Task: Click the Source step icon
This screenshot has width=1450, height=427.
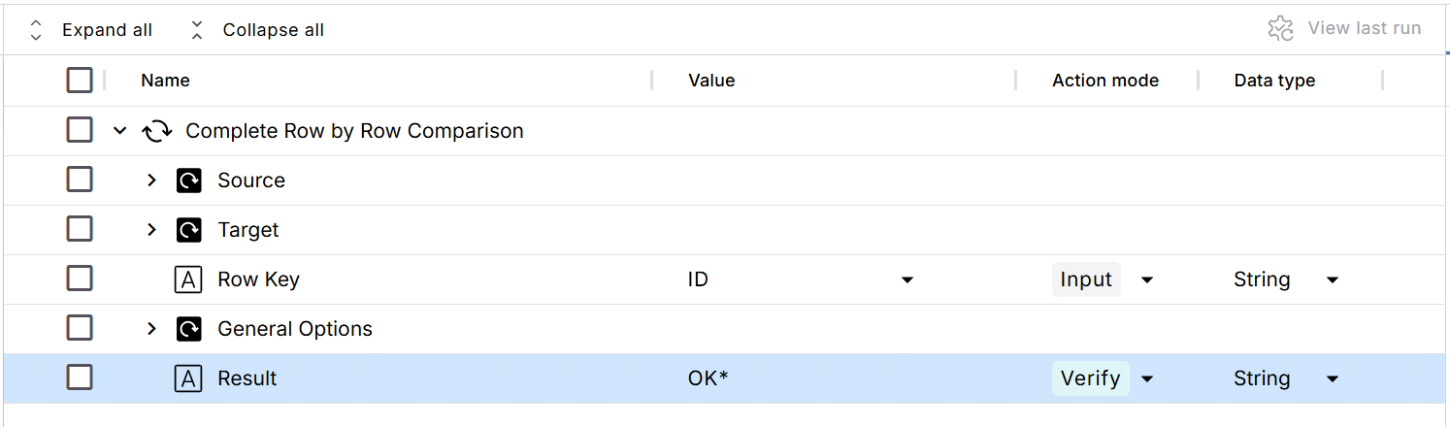Action: click(x=188, y=181)
